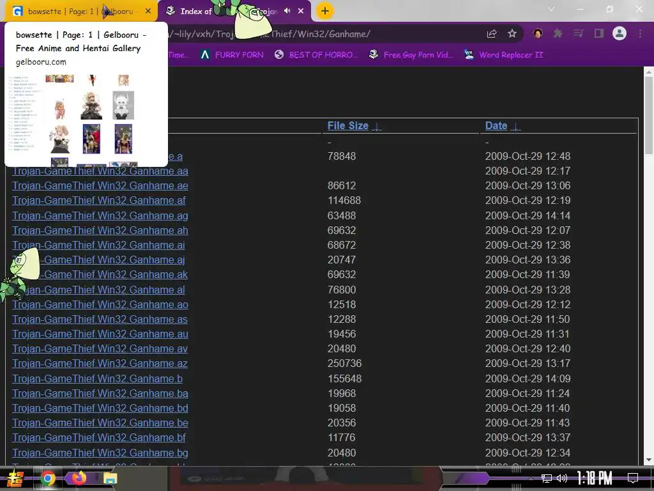Open Trojan-GameThief.Win32.Ganhame.ba file

[100, 393]
